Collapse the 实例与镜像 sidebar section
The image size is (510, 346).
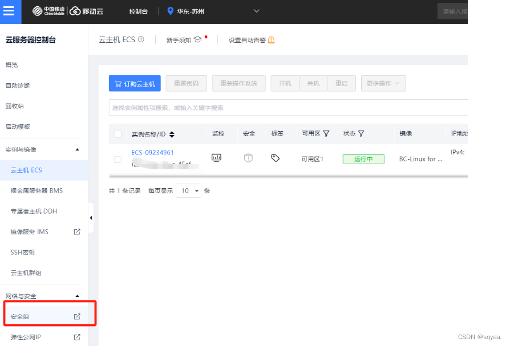point(78,149)
